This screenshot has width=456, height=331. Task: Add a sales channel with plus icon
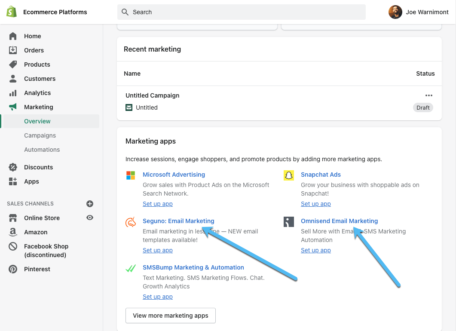[90, 204]
